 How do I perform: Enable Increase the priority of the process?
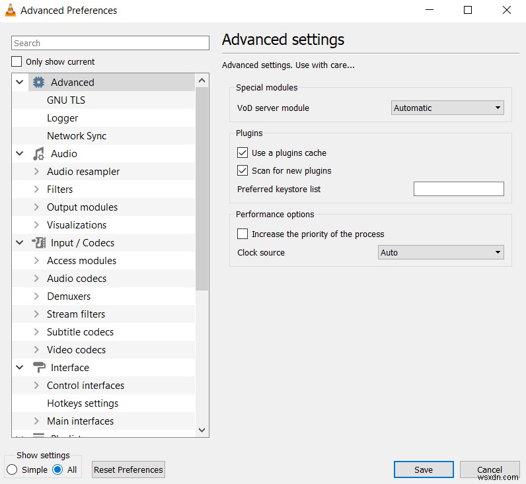click(x=243, y=234)
